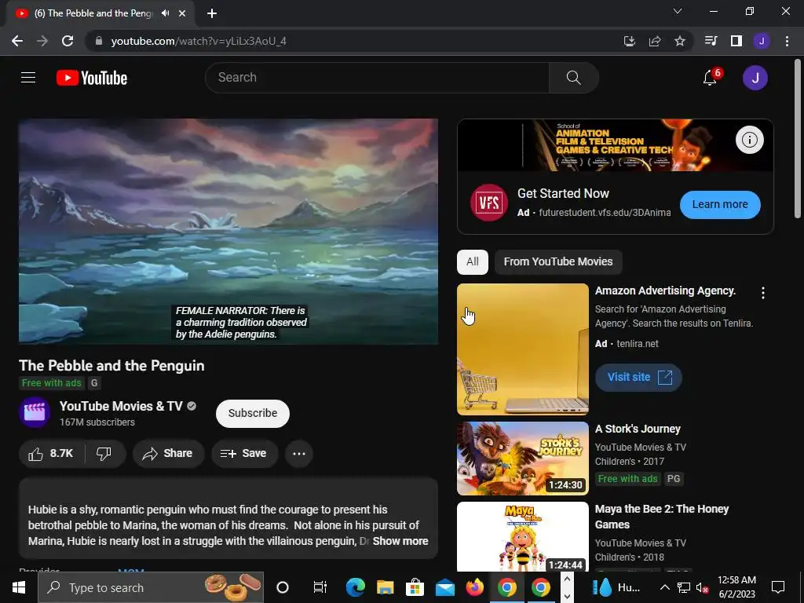Viewport: 804px width, 603px height.
Task: Share the Pebble and the Penguin video
Action: [x=168, y=453]
